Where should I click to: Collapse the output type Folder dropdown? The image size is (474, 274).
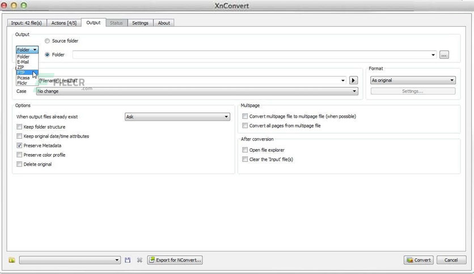coord(27,49)
